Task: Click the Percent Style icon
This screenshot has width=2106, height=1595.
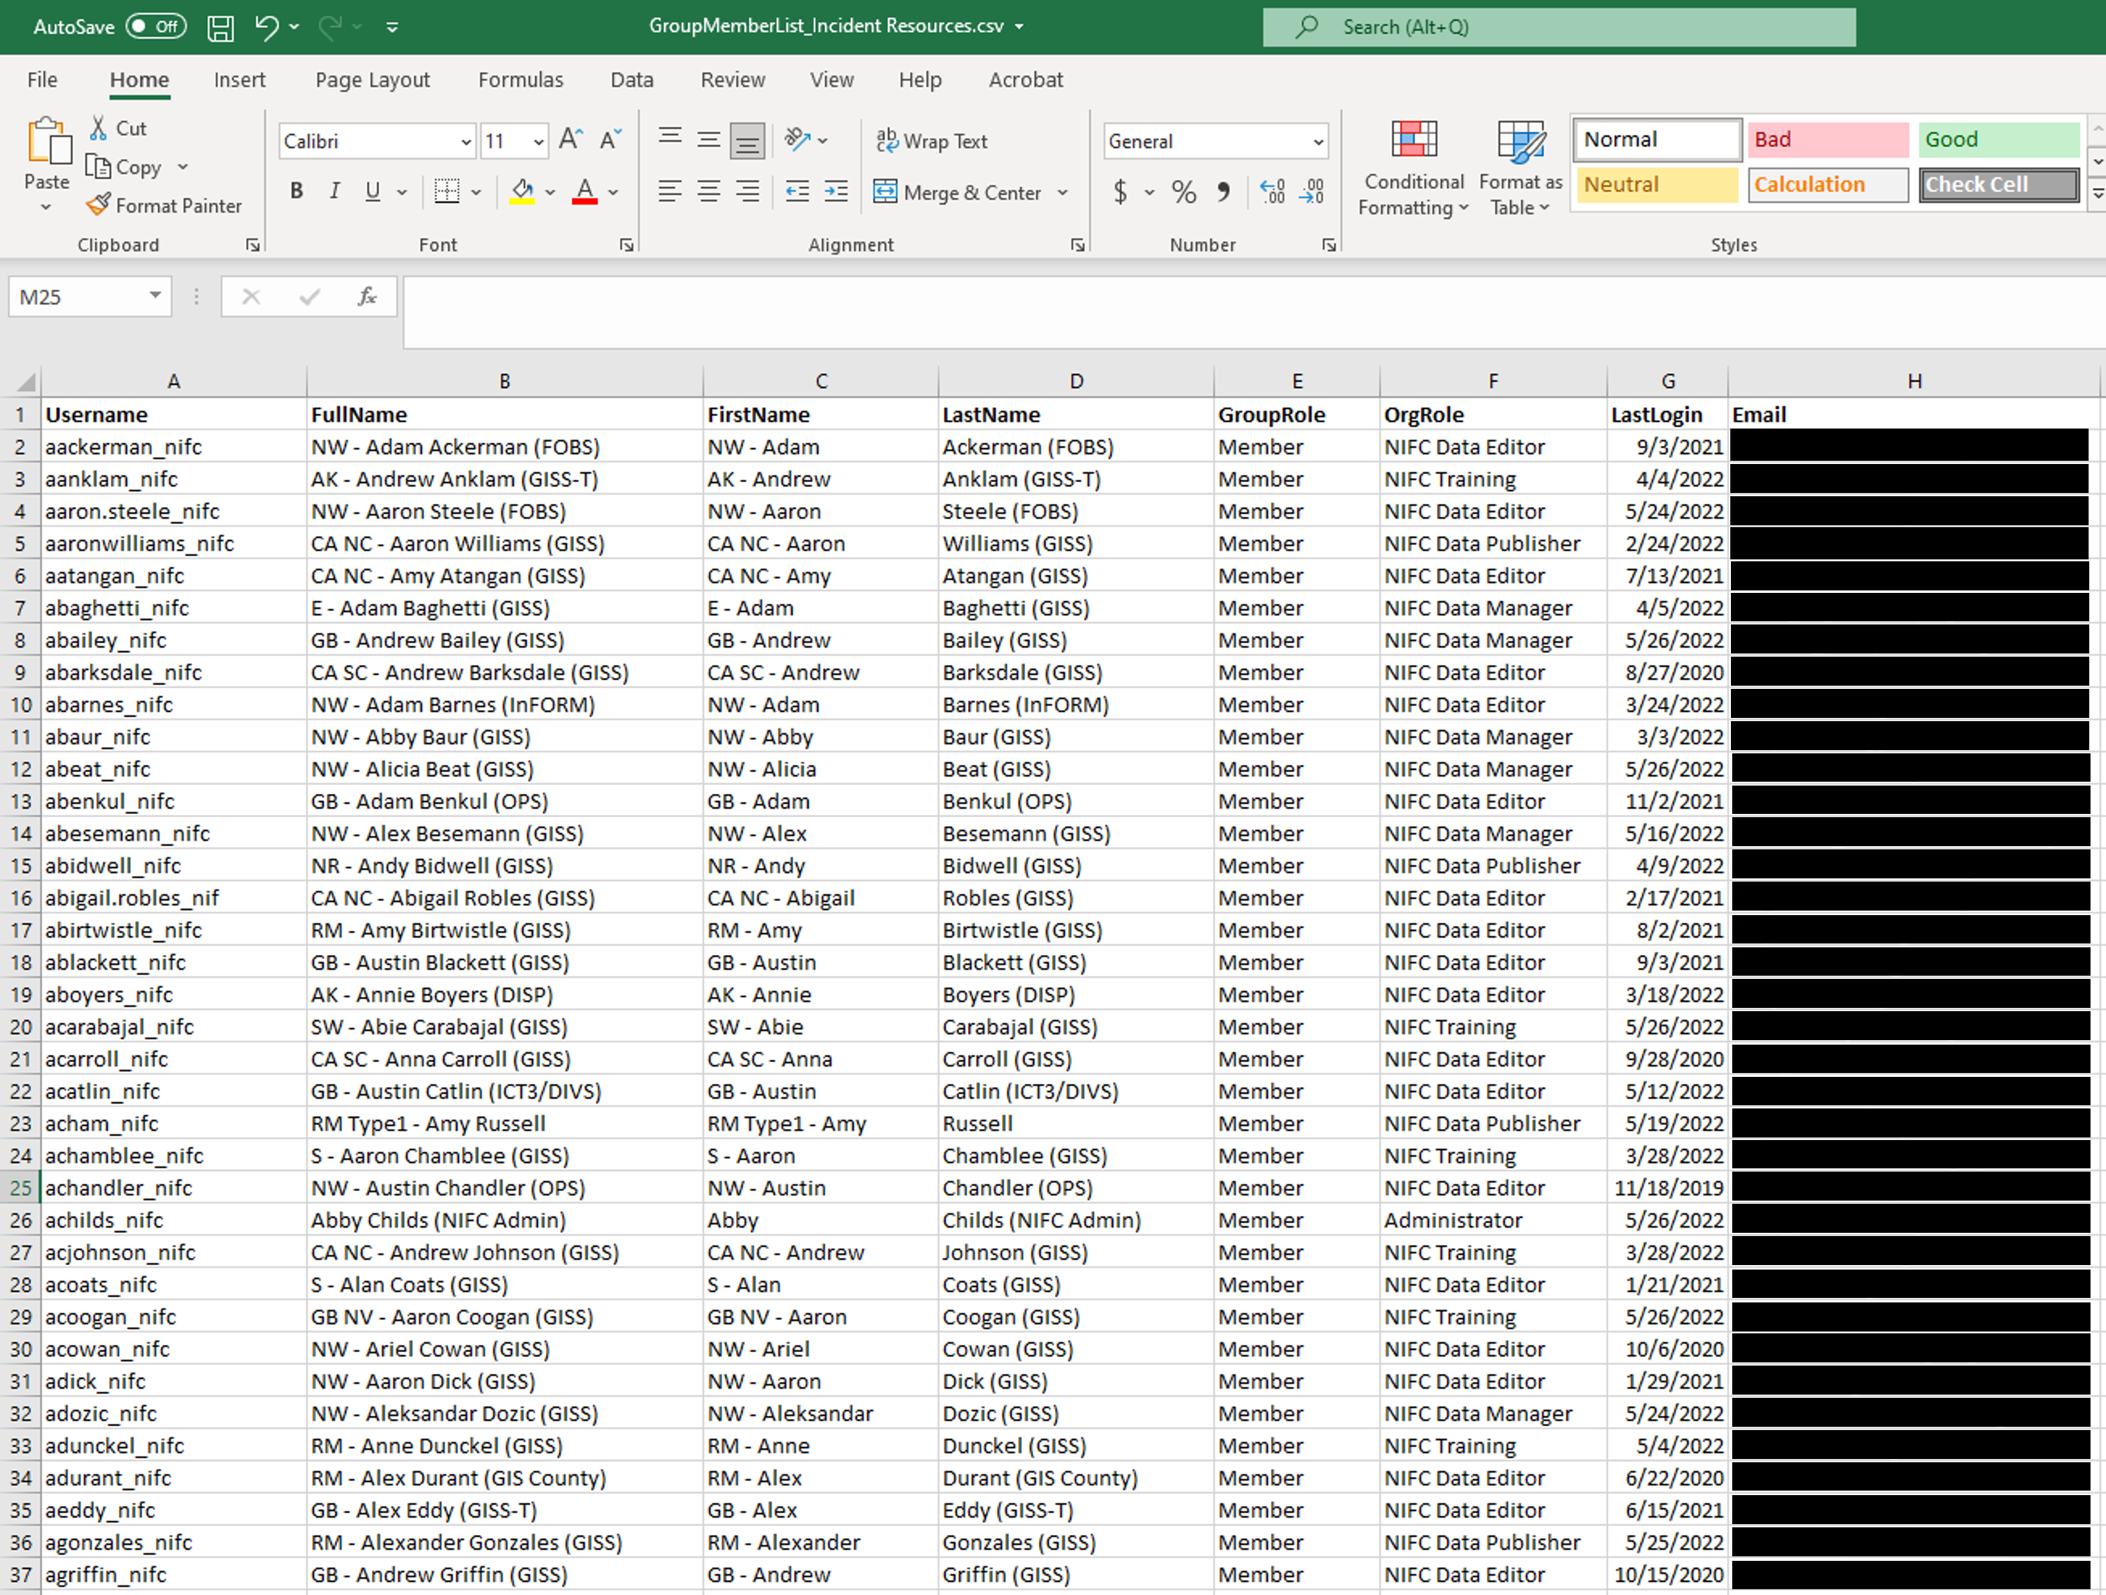Action: (x=1183, y=191)
